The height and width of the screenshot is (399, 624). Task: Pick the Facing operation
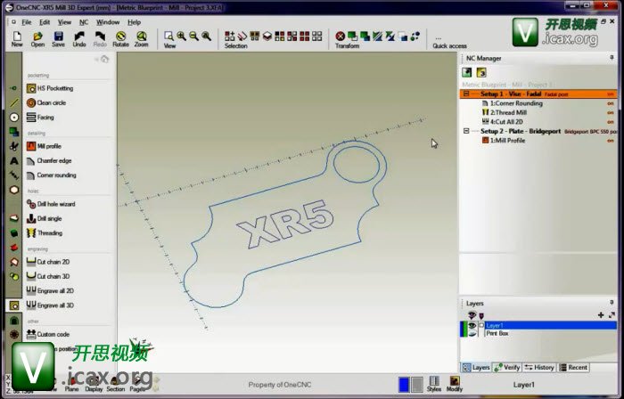tap(40, 118)
